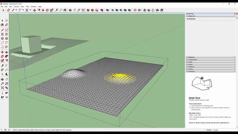This screenshot has width=238, height=134.
Task: Select the Eraser tool in top toolbar
Action: 9,10
